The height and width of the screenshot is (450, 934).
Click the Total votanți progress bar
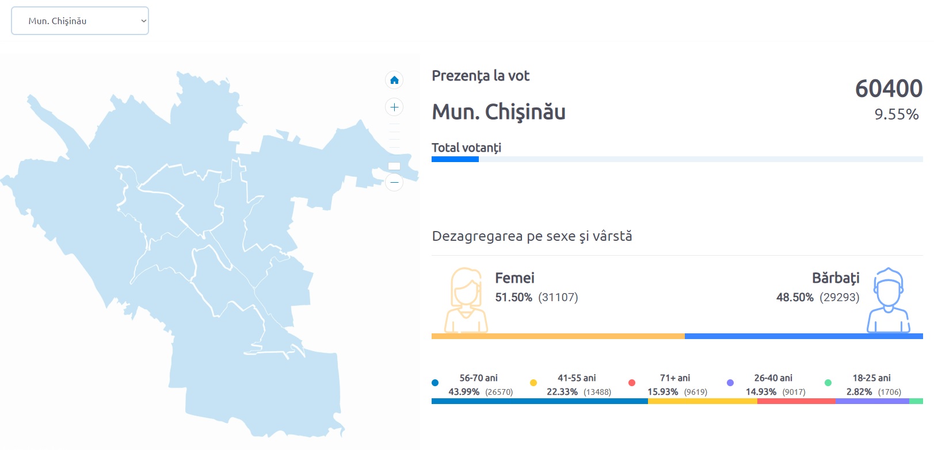[x=677, y=159]
